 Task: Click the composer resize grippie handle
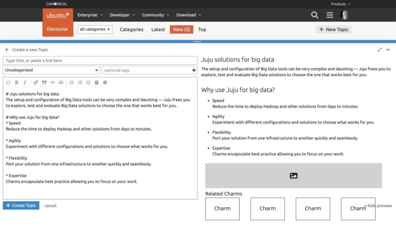tap(197, 42)
